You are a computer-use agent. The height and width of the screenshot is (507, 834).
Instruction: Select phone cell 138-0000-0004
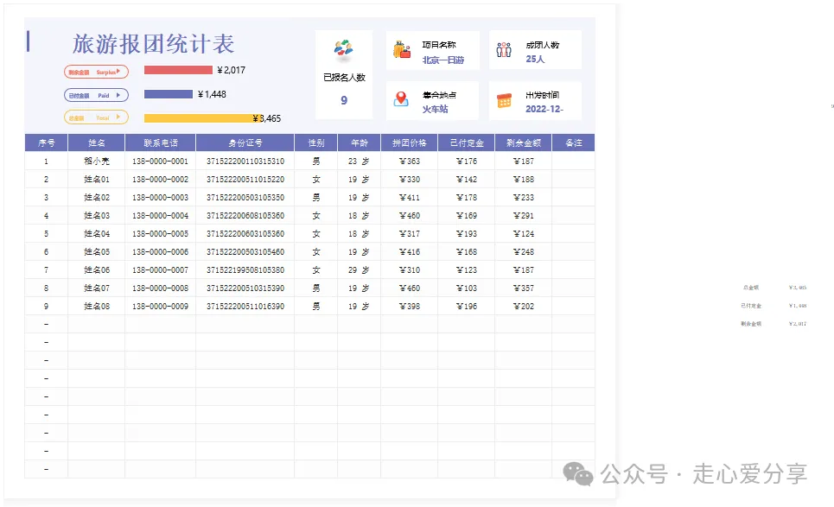(160, 215)
